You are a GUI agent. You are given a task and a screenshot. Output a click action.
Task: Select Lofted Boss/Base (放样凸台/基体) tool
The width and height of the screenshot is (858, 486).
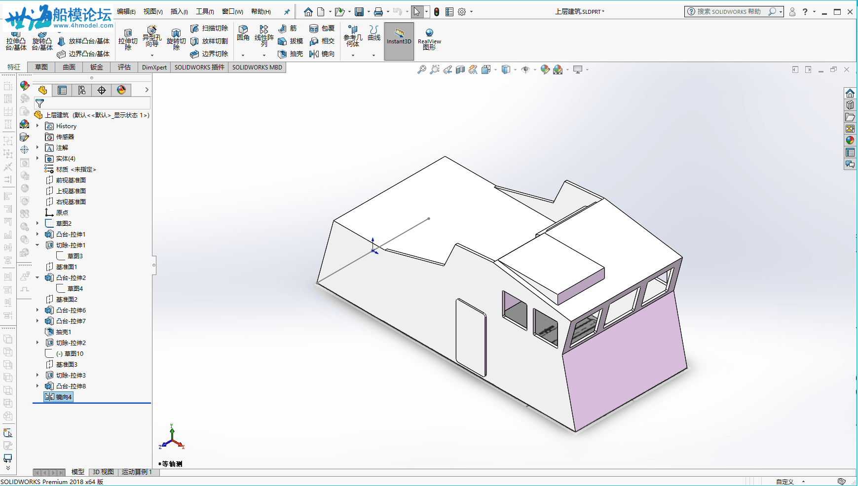[x=83, y=41]
